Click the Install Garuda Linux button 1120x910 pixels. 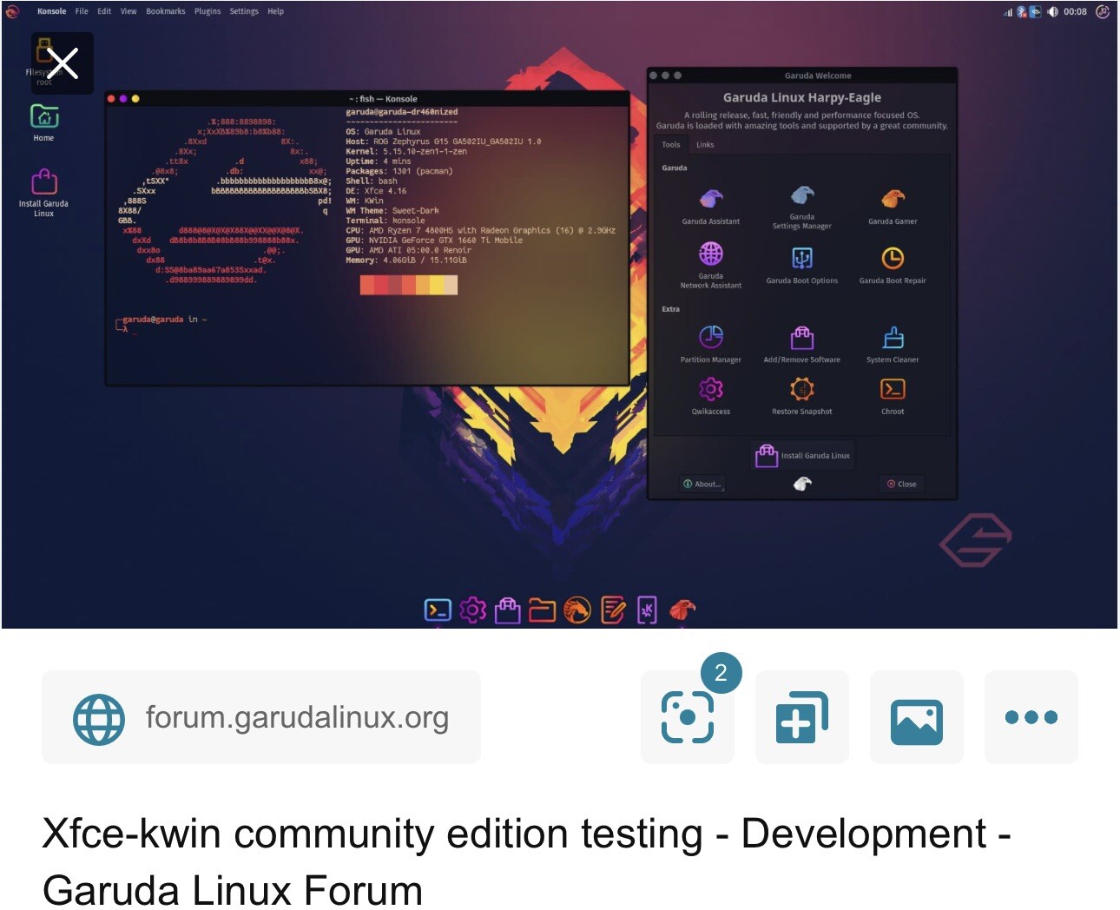pos(802,456)
